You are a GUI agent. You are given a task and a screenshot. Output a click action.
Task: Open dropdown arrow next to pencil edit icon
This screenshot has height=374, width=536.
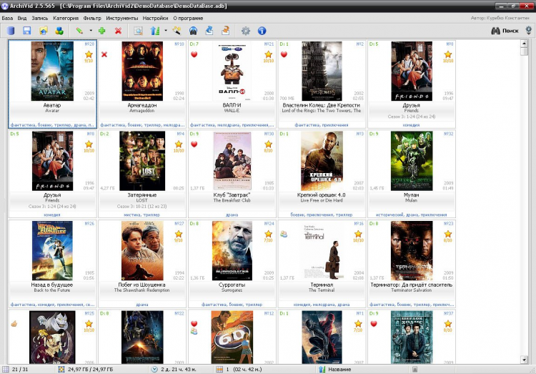(91, 31)
